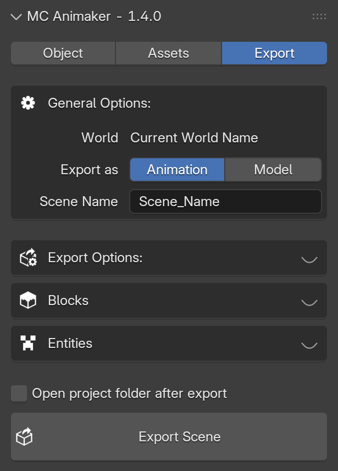Switch to the Object tab
Screen dimensions: 338x471
tap(63, 53)
